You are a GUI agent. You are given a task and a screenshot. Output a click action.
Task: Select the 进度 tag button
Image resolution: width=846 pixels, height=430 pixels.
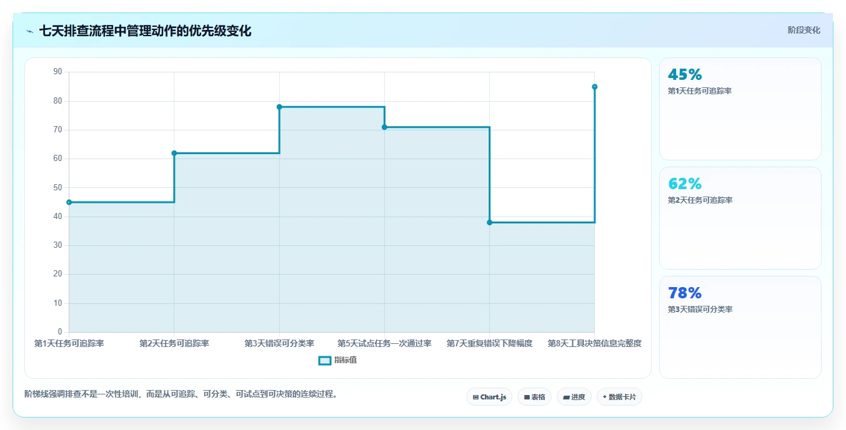click(574, 397)
